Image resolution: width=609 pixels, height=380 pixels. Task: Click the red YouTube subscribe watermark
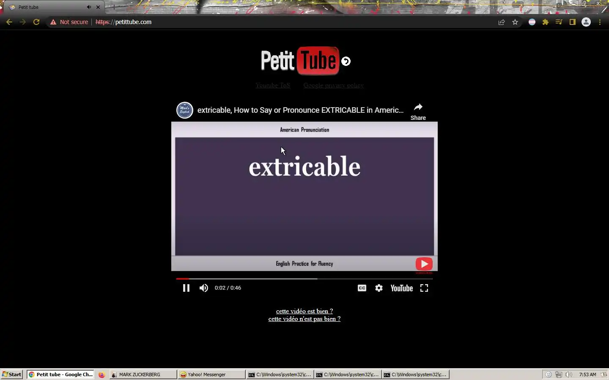point(424,264)
